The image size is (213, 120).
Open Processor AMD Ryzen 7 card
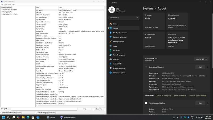(x=177, y=41)
